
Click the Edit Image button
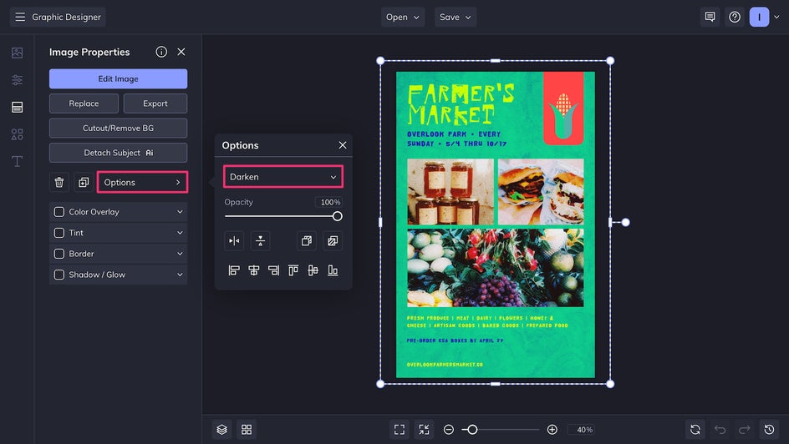click(x=118, y=78)
